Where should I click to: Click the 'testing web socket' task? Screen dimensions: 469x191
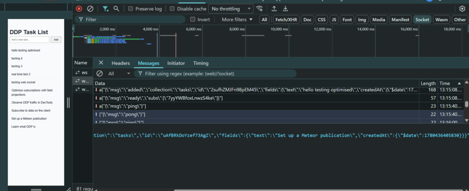[x=23, y=83]
